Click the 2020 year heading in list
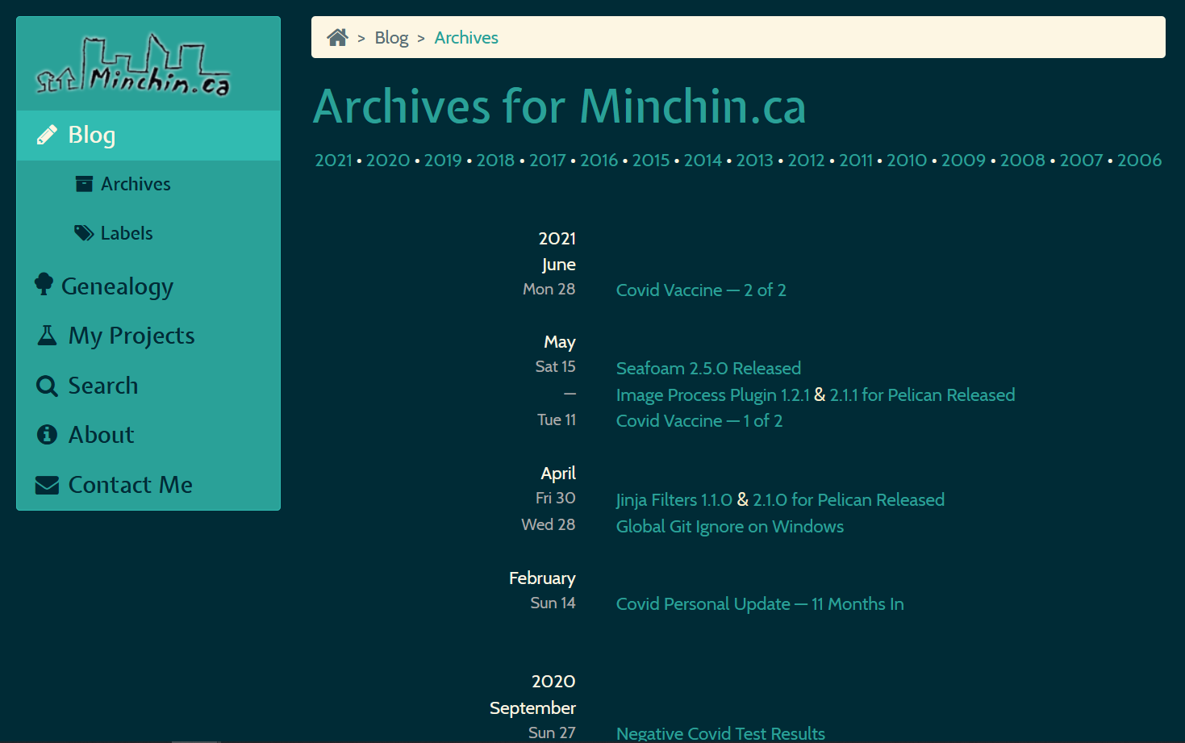The width and height of the screenshot is (1185, 743). tap(553, 681)
